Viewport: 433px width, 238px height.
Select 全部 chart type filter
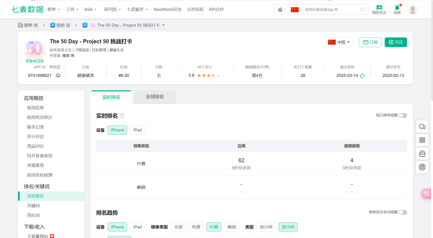coord(178,227)
